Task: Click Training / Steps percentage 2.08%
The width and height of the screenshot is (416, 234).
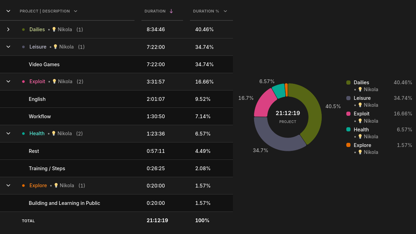Action: (203, 168)
